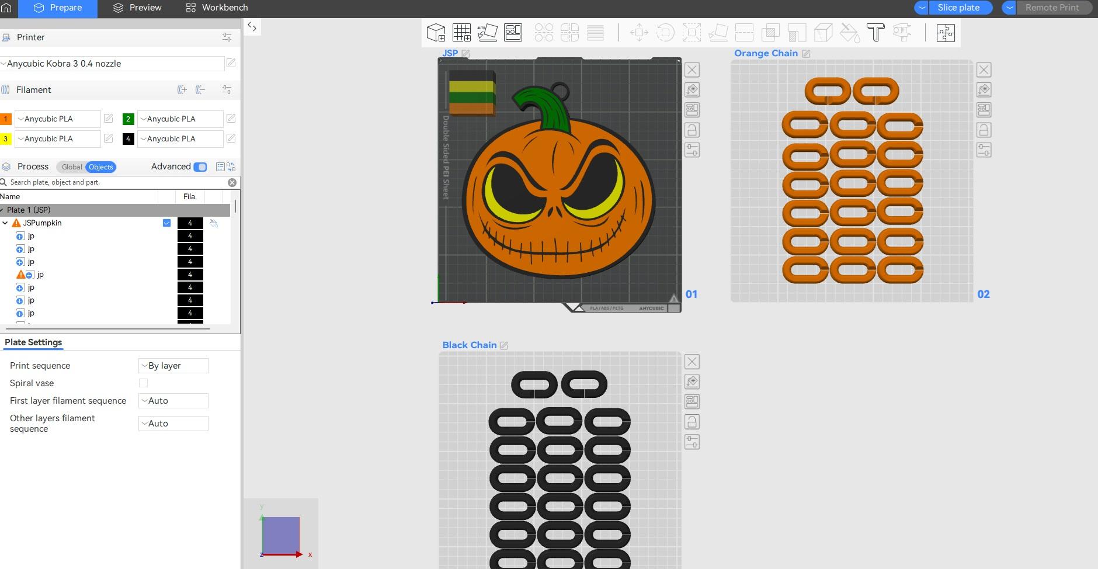
Task: Switch to the Preview tab
Action: [137, 8]
